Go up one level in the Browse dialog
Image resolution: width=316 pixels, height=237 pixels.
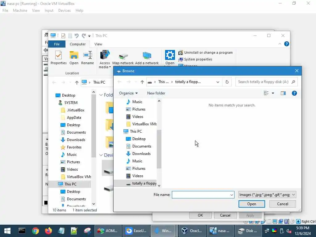coord(142,82)
